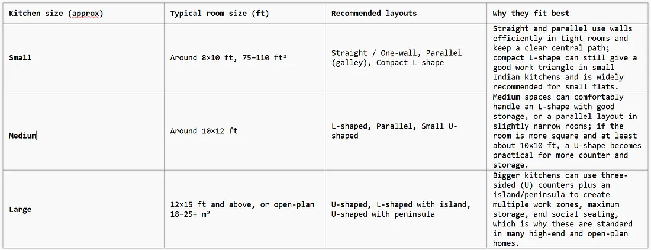Click the 'Bigger kitchens can use three-sided' text

pyautogui.click(x=568, y=209)
